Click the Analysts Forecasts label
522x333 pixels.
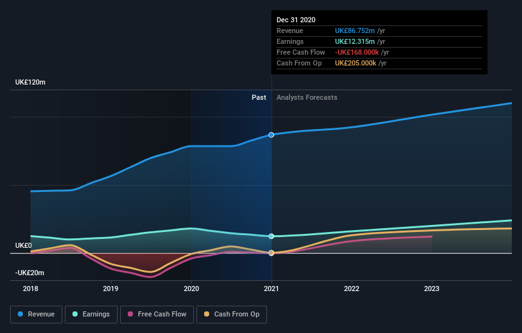point(307,97)
